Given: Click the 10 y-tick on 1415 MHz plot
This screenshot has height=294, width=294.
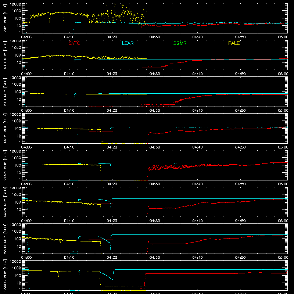Looking at the screenshot, I should click(19, 136).
